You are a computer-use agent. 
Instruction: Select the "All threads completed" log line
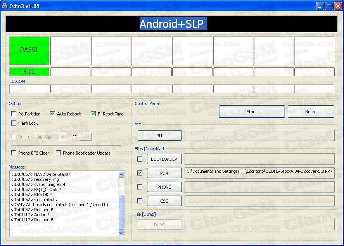[x=59, y=205]
